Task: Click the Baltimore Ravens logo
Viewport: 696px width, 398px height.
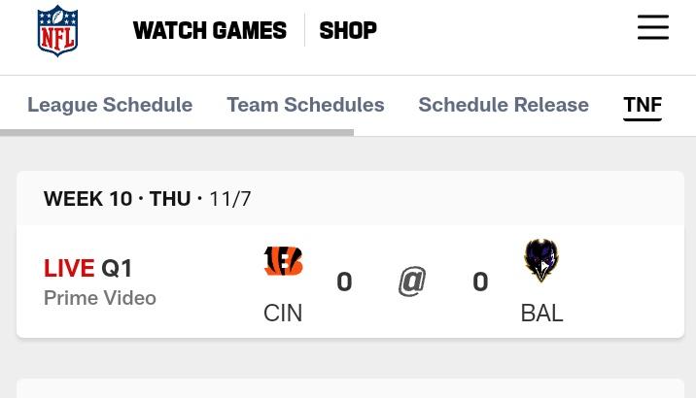Action: click(541, 260)
